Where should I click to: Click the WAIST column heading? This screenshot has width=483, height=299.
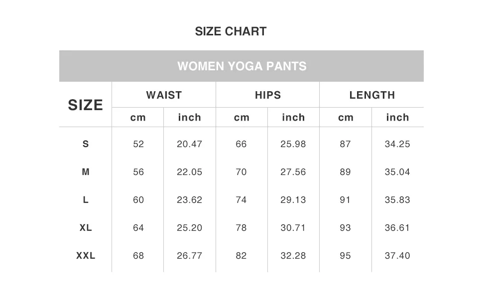point(164,95)
